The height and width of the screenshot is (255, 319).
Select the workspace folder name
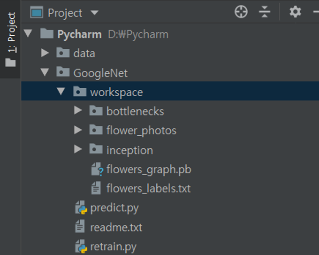click(x=116, y=93)
